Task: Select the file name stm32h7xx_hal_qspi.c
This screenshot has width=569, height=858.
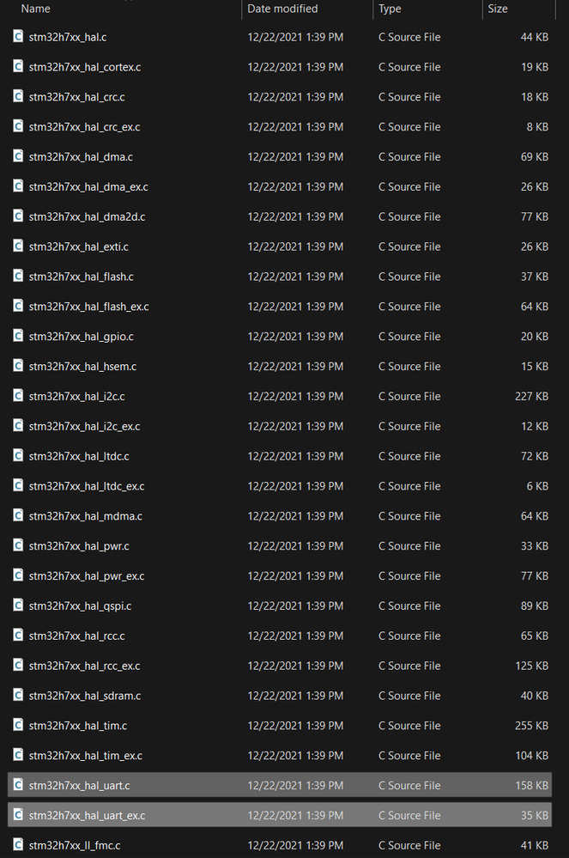Action: [x=81, y=606]
